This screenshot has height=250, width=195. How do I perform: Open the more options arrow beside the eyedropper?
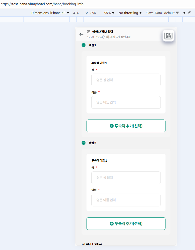coord(184,13)
